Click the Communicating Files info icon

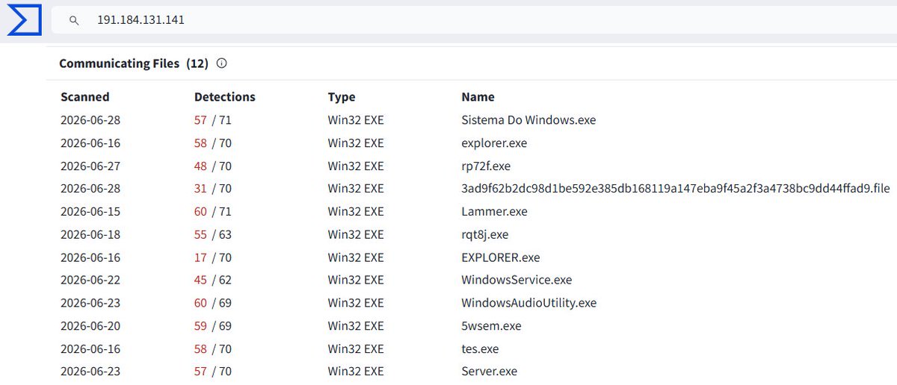pos(221,63)
